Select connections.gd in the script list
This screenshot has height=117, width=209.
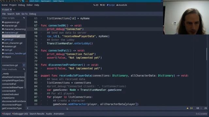pos(14,36)
